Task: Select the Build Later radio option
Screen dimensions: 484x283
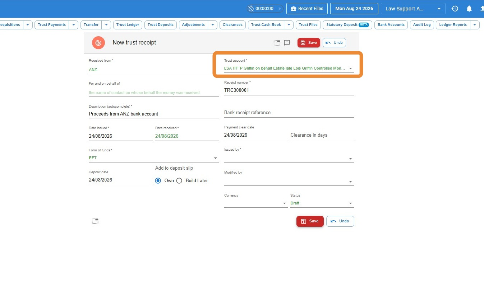Action: [179, 181]
